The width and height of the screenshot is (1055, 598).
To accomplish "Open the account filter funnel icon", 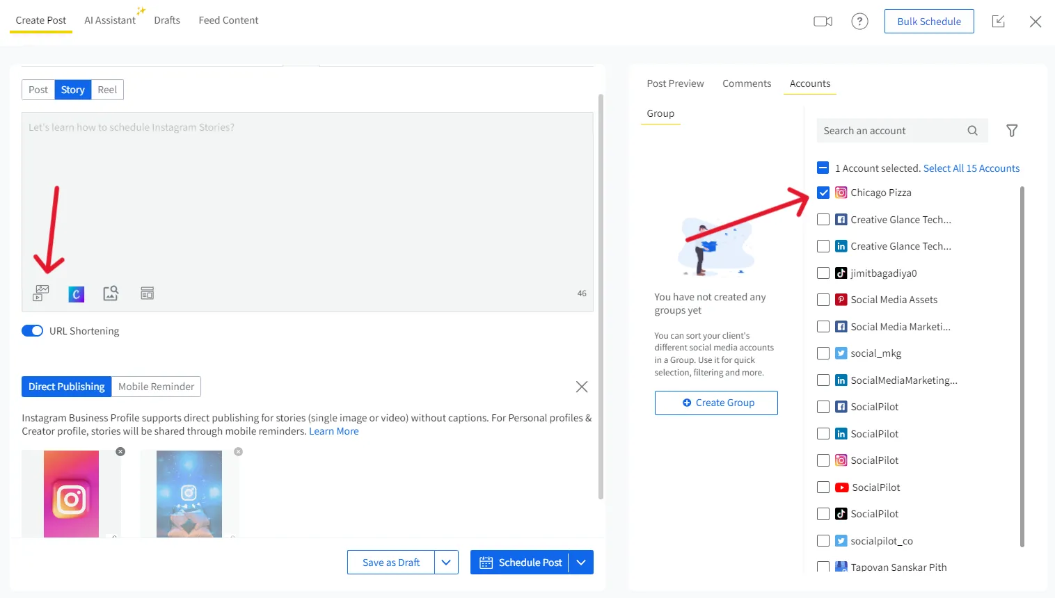I will (x=1012, y=131).
